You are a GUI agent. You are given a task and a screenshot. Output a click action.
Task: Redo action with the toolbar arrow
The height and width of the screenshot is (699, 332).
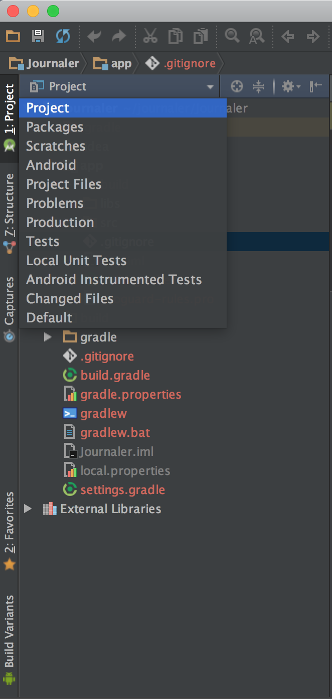click(x=119, y=36)
